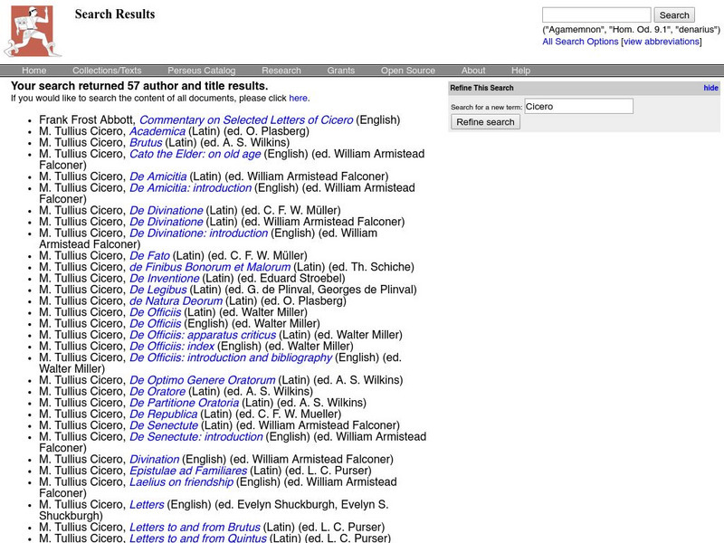This screenshot has height=543, width=724.
Task: Open De Partitione Oratoria link
Action: [185, 403]
